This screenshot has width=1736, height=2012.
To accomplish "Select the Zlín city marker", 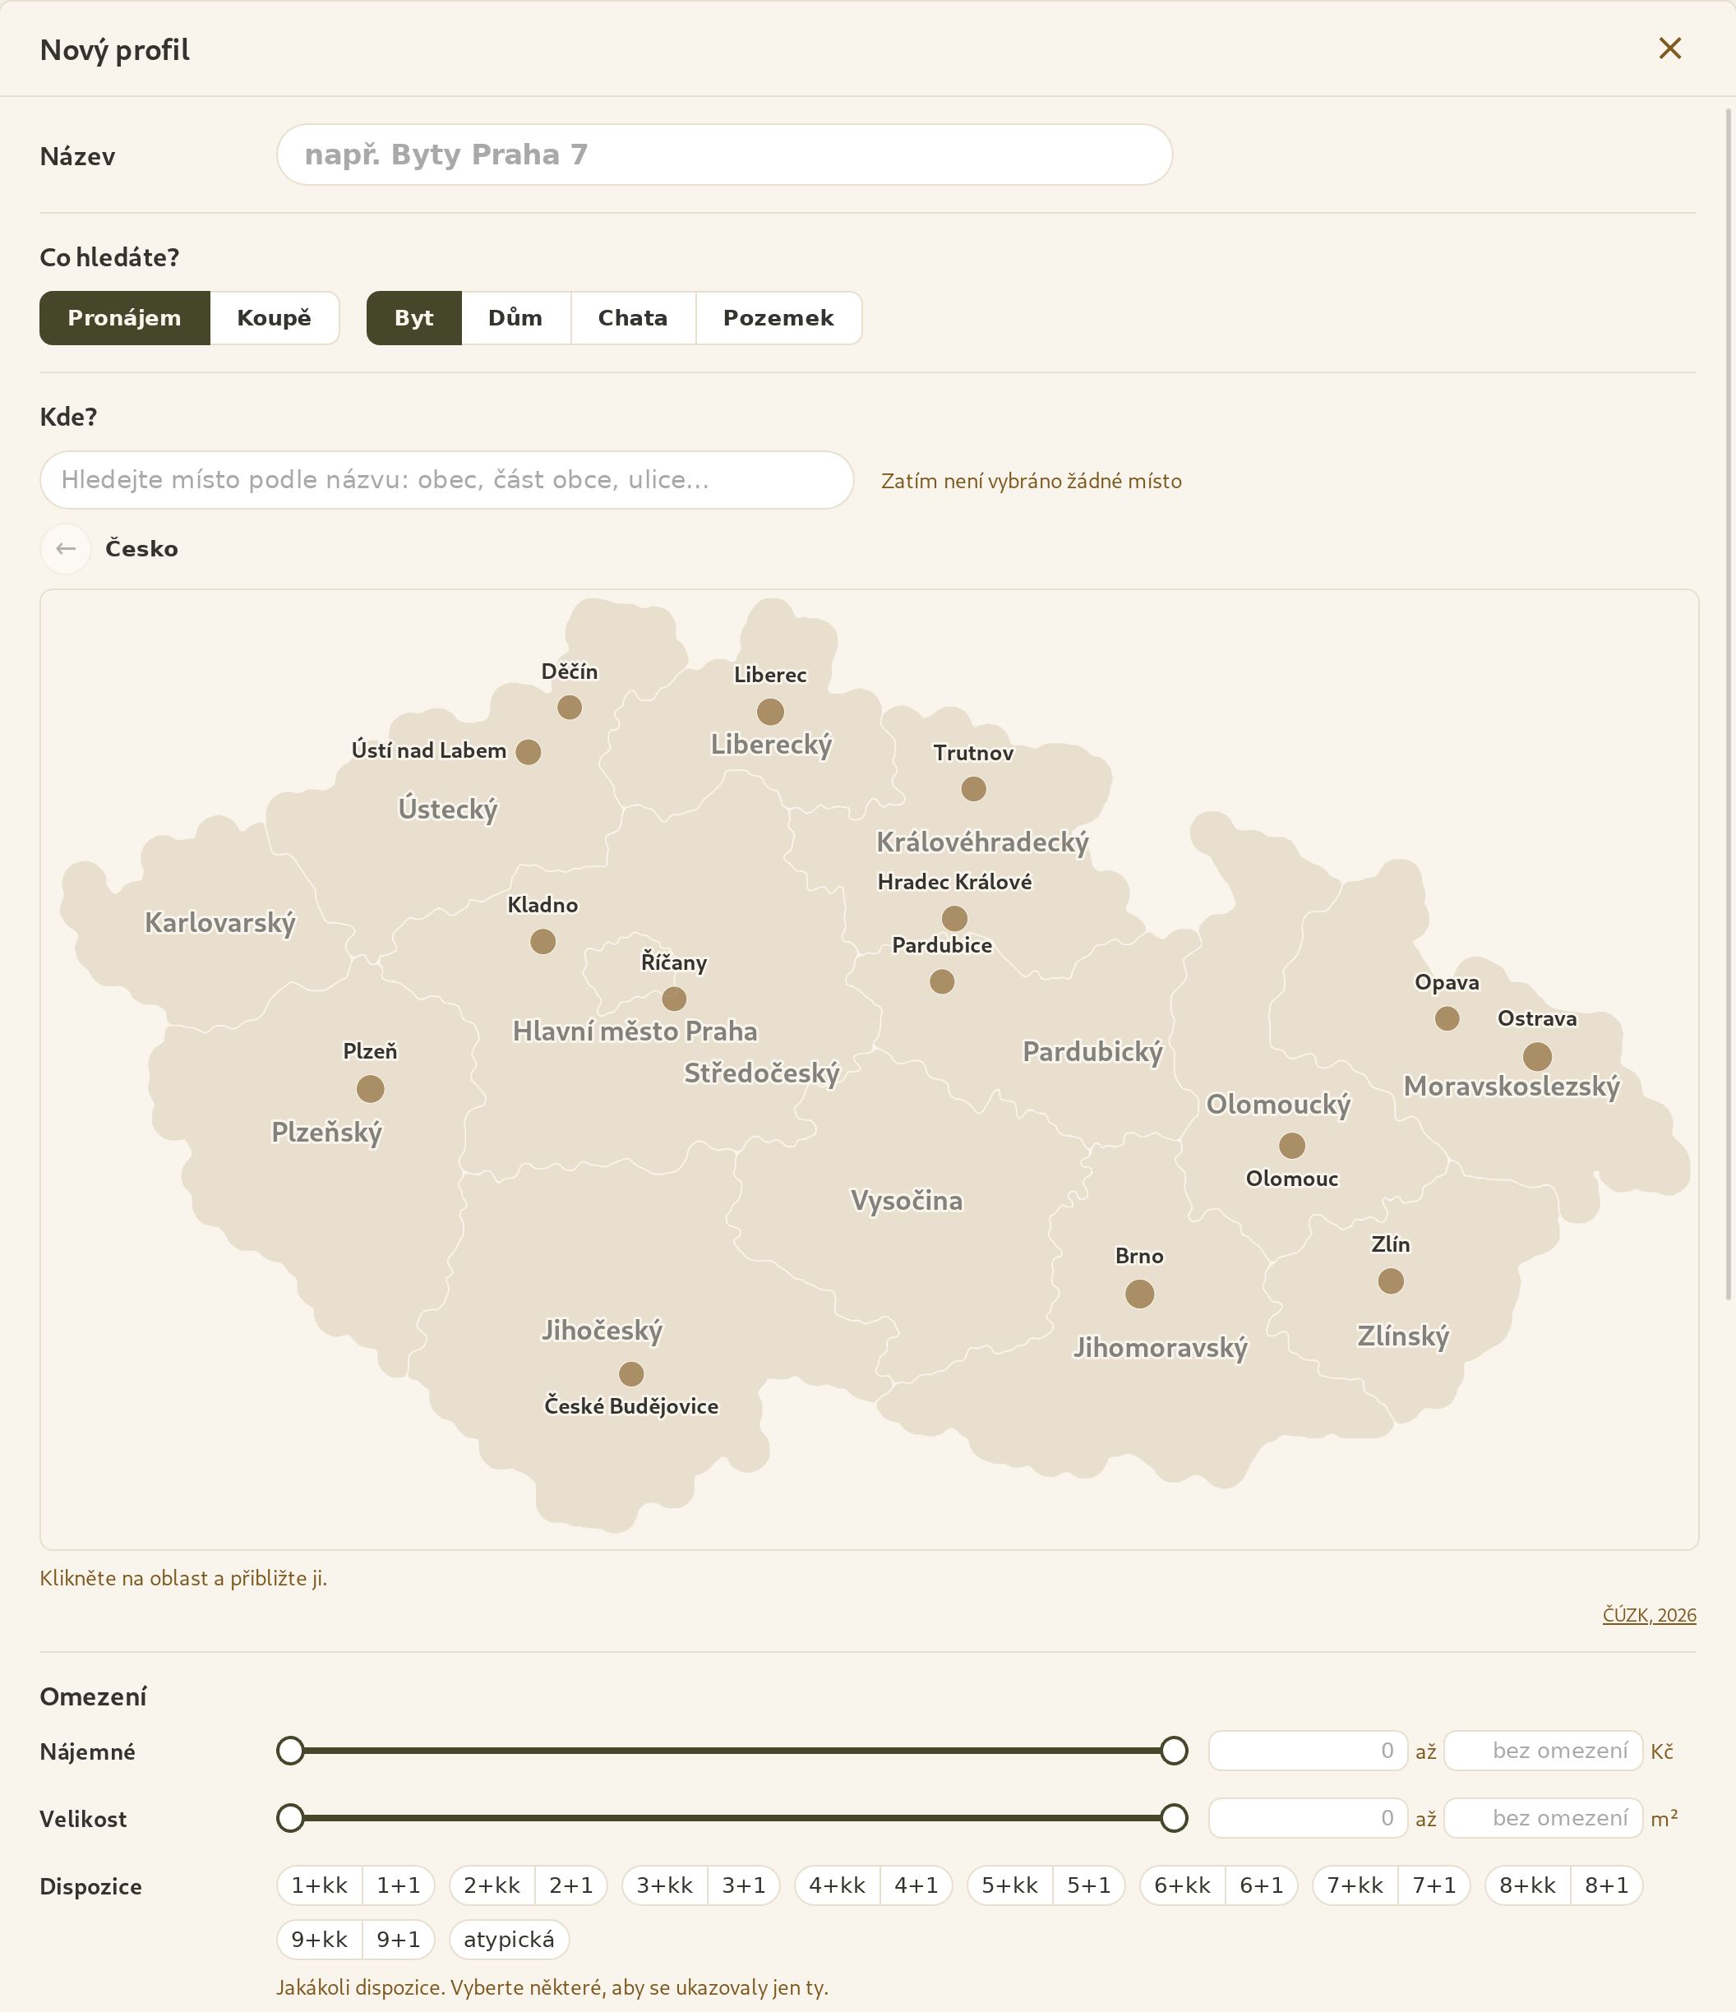I will (1390, 1281).
